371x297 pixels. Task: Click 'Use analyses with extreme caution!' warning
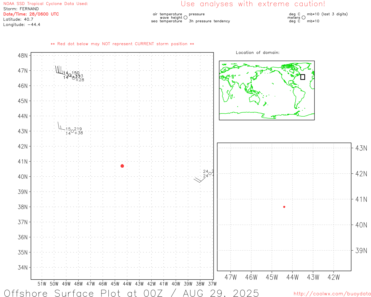tap(253, 4)
